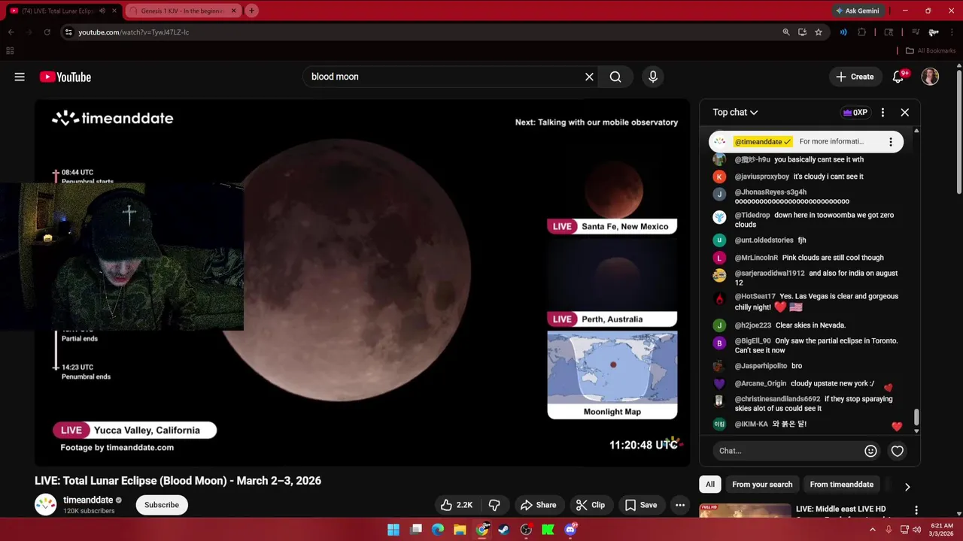Save the video to a playlist
This screenshot has width=963, height=541.
(641, 505)
